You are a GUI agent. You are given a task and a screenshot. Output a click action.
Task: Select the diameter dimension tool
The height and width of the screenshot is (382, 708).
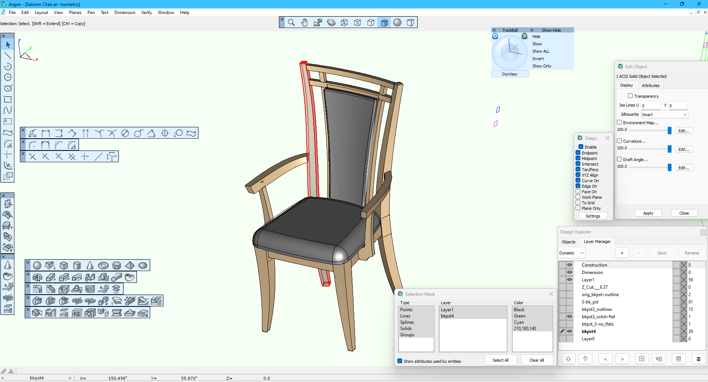[125, 133]
